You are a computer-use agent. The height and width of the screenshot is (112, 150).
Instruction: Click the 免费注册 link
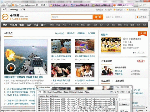pos(99,10)
